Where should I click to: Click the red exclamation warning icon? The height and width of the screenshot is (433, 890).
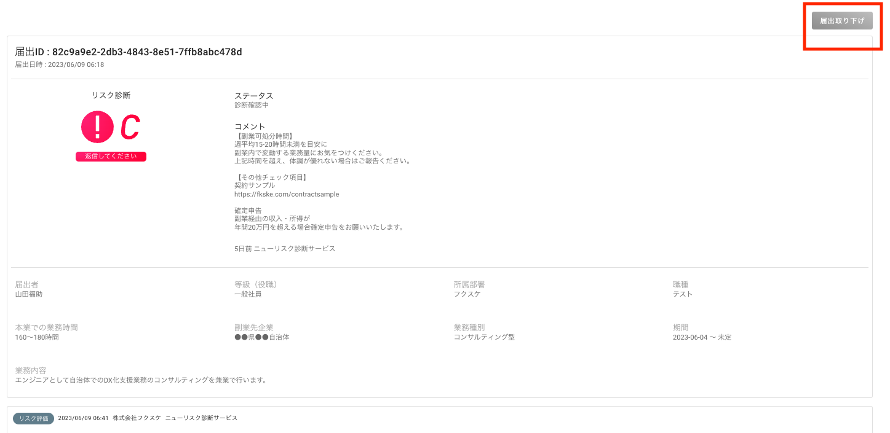[97, 127]
